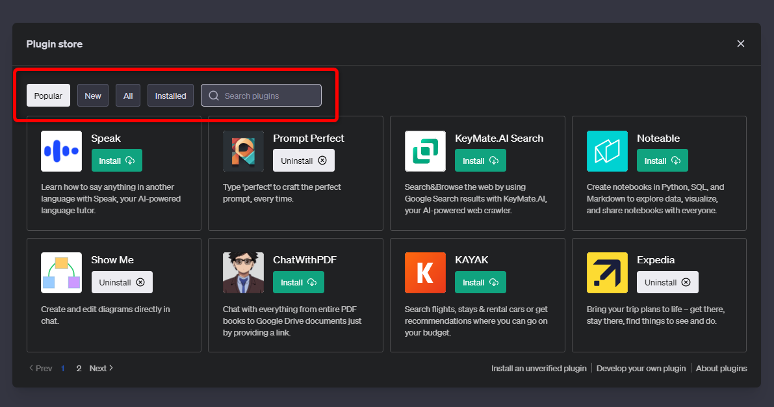This screenshot has width=774, height=407.
Task: Click the ChatWithPDF description text
Action: pyautogui.click(x=292, y=321)
